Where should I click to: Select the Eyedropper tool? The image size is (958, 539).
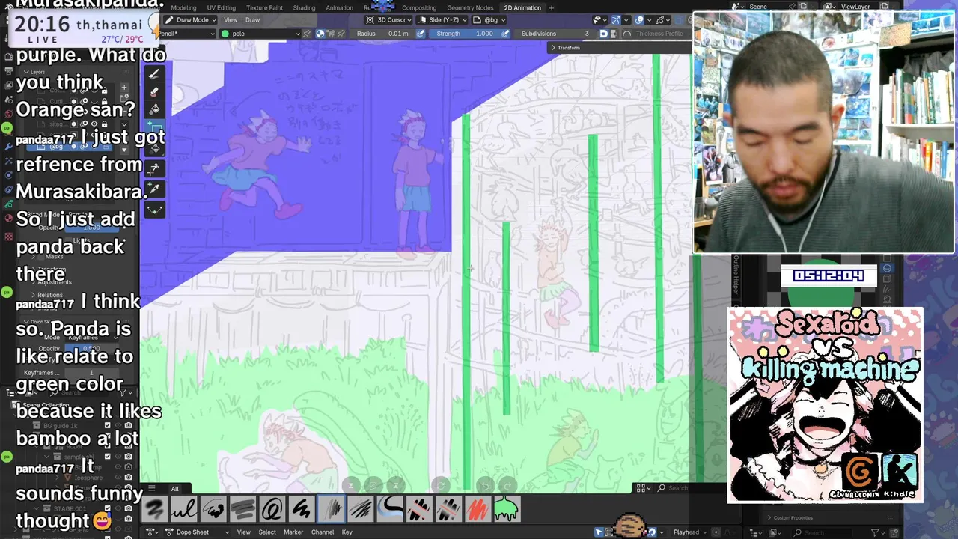click(x=153, y=189)
